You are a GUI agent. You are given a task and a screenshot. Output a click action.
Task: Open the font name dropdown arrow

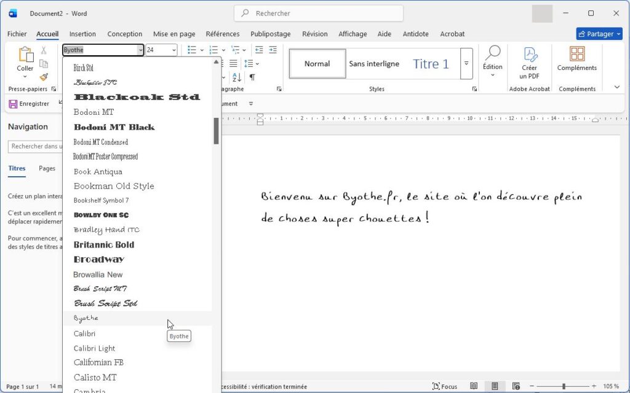tap(140, 50)
